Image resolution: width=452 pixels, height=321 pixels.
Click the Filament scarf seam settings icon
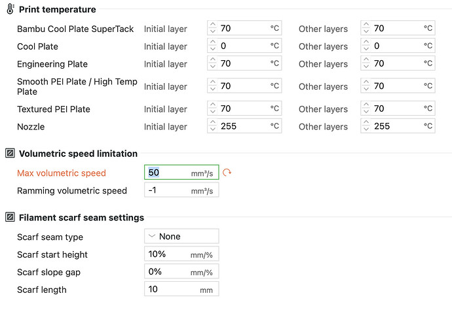tap(10, 217)
